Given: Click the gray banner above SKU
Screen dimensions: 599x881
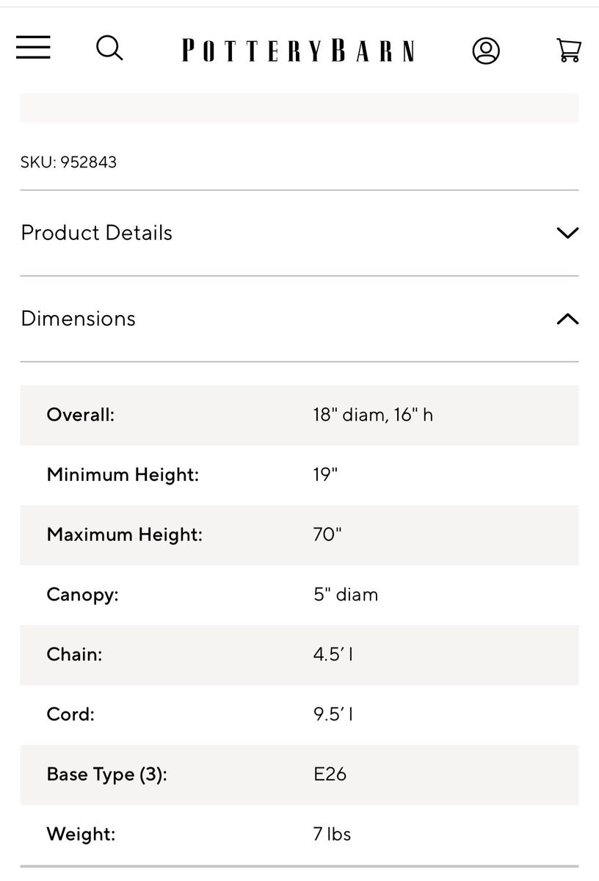Looking at the screenshot, I should [299, 108].
